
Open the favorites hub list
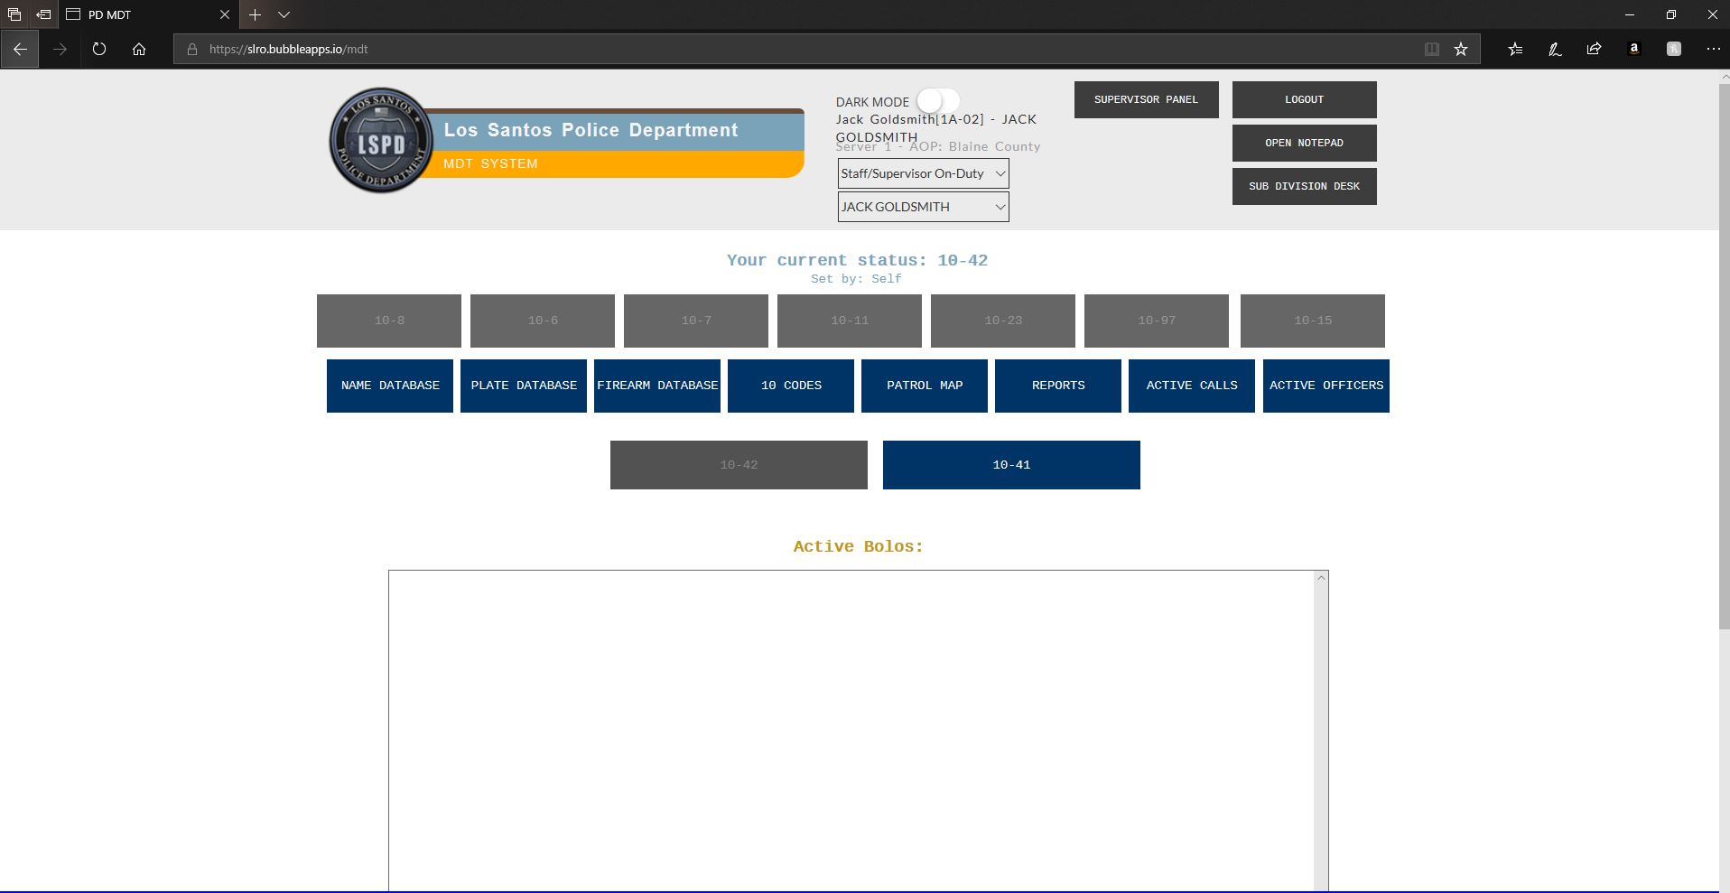pos(1515,50)
